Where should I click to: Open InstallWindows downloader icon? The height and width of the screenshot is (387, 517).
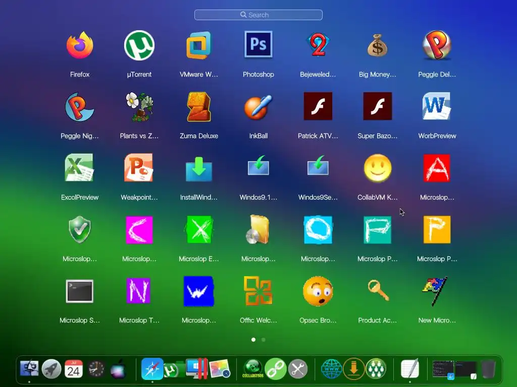pos(199,169)
